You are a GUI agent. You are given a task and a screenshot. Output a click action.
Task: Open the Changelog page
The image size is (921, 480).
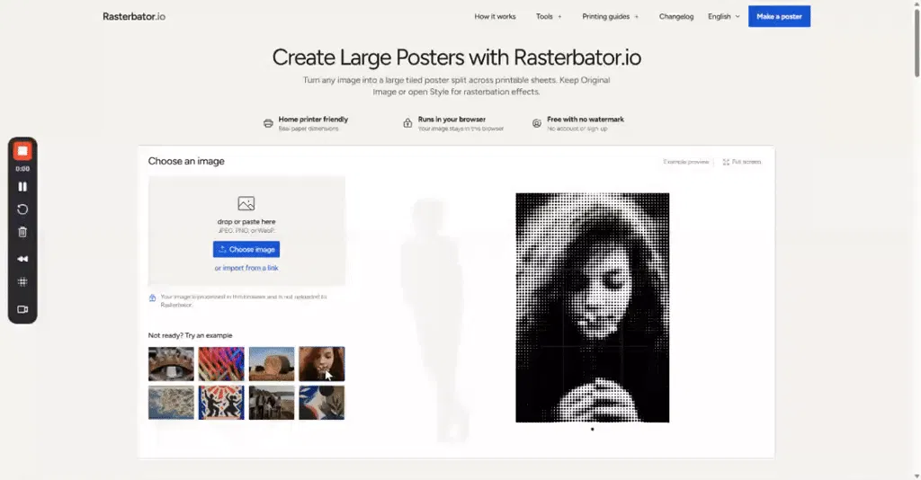pos(676,16)
